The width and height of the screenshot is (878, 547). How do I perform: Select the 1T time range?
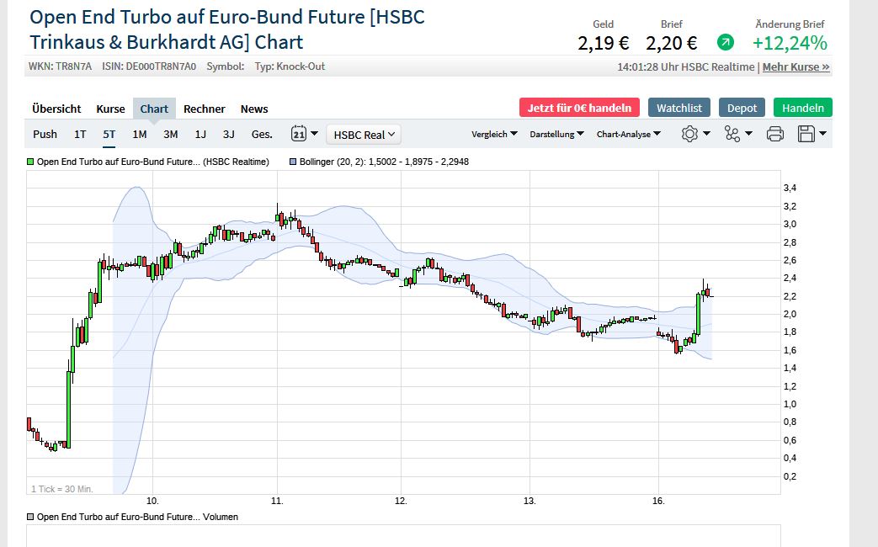point(80,134)
